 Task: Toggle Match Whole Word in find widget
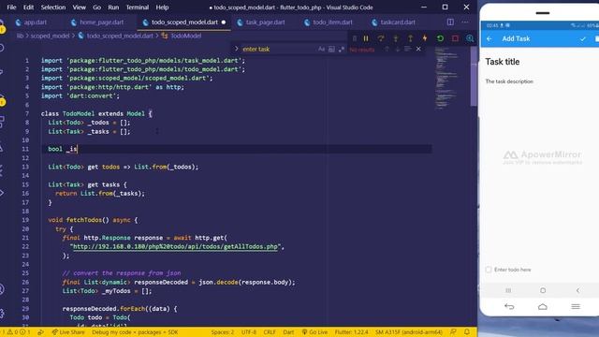(x=331, y=49)
